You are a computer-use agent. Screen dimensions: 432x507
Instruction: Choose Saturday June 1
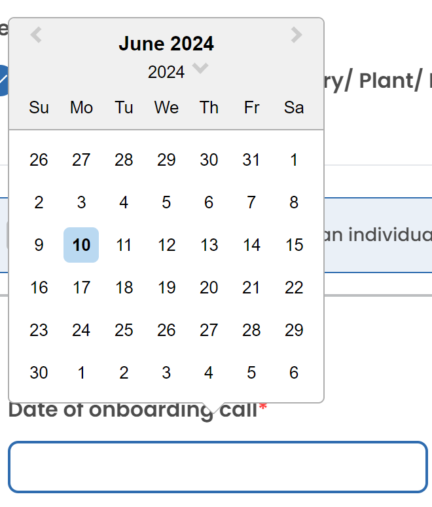(x=294, y=160)
